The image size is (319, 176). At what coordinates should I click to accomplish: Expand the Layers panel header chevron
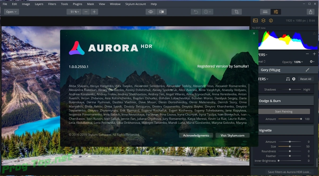[x=267, y=55]
